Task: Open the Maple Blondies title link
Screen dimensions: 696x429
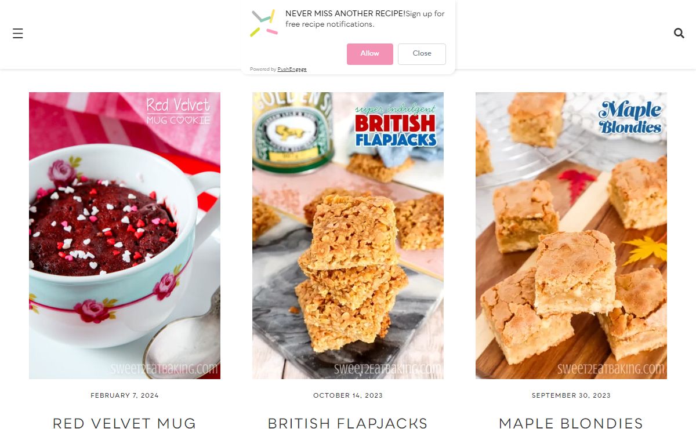Action: (571, 423)
